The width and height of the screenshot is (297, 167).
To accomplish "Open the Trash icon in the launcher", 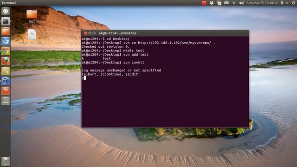I will tap(6, 161).
